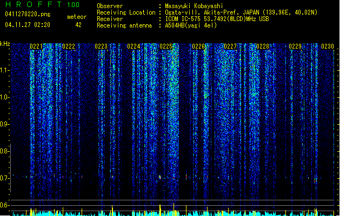
Task: Click the 0223 time marker
Action: [x=101, y=46]
